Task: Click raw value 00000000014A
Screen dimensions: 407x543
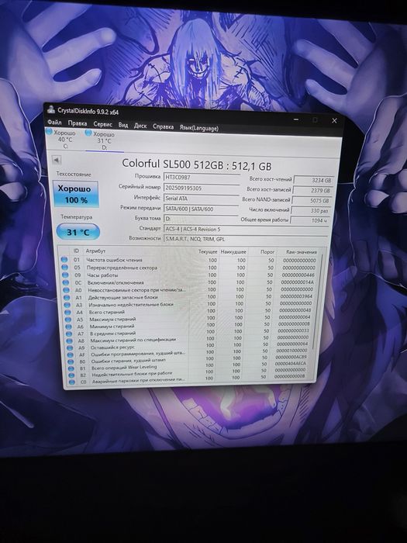Action: coord(297,282)
